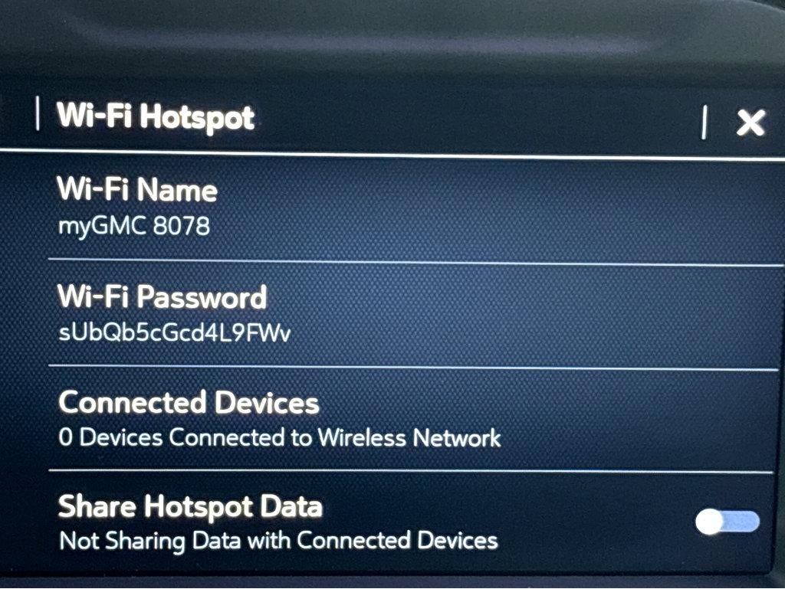Tap the Share Hotspot Data label
785x589 pixels.
point(190,507)
